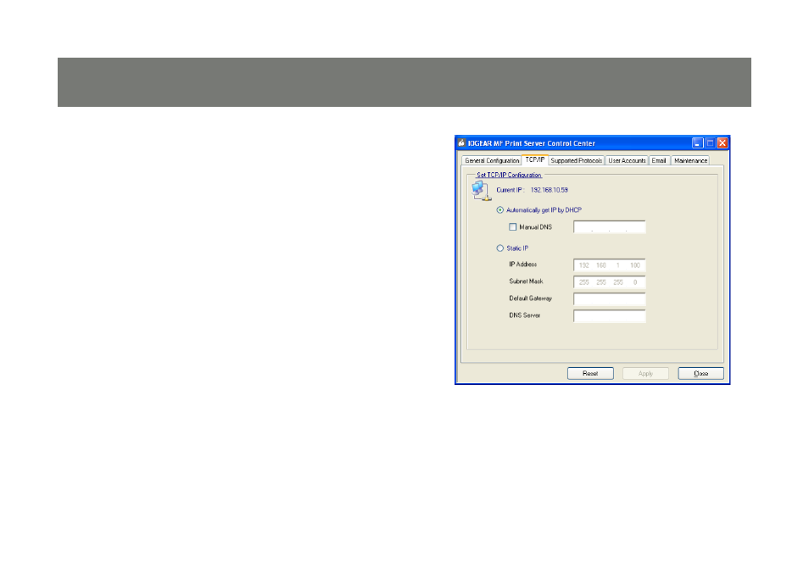Choose the Static IP radio option
The image size is (809, 563).
pos(512,248)
